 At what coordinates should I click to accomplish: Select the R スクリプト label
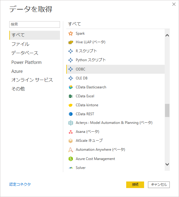(x=86, y=51)
